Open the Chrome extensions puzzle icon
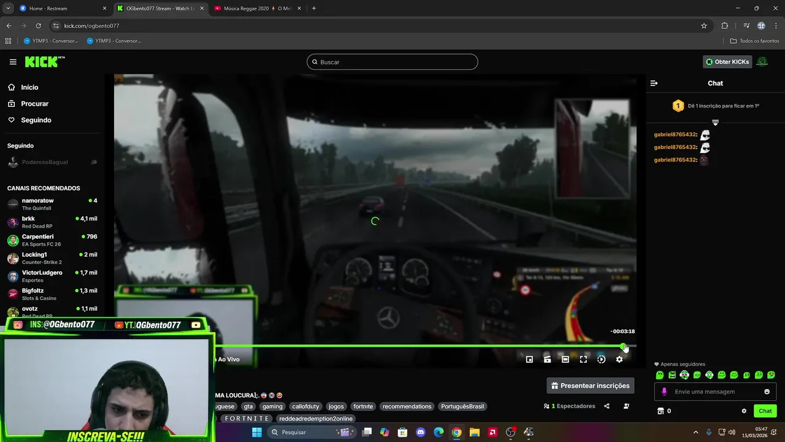 coord(725,26)
